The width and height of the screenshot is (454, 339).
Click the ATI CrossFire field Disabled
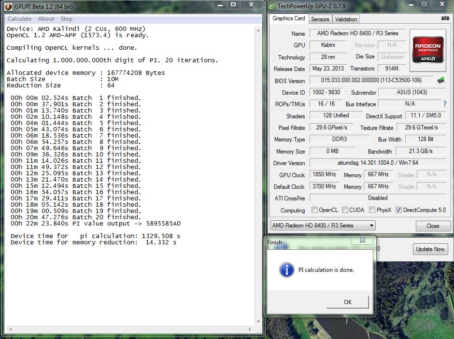(378, 198)
